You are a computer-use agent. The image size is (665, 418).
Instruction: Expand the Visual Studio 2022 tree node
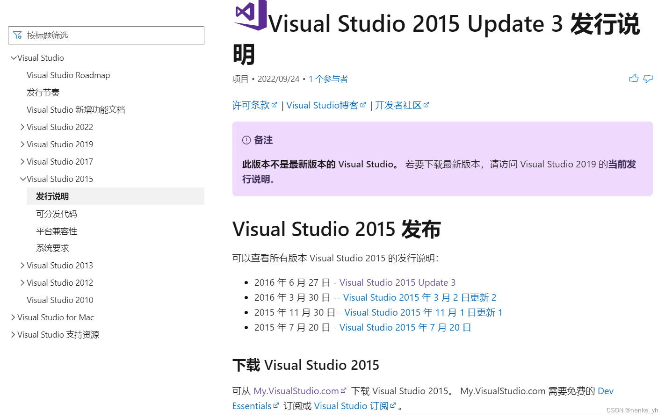[x=22, y=127]
